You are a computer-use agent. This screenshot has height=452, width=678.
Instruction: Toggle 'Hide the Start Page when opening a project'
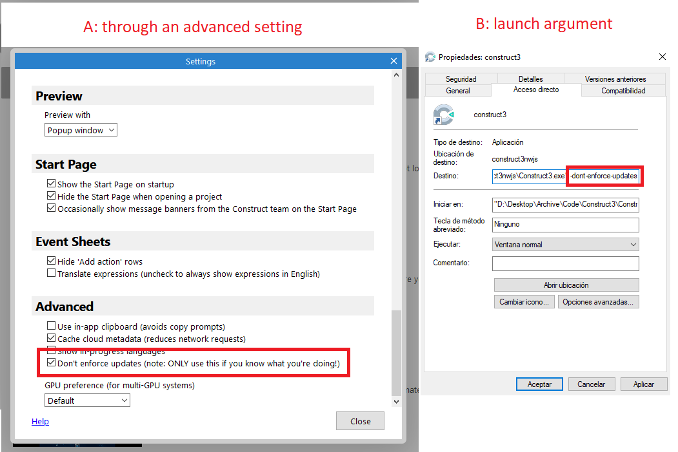[51, 196]
